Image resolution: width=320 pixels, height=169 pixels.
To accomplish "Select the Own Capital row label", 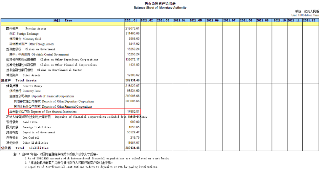I will click(x=22, y=138).
